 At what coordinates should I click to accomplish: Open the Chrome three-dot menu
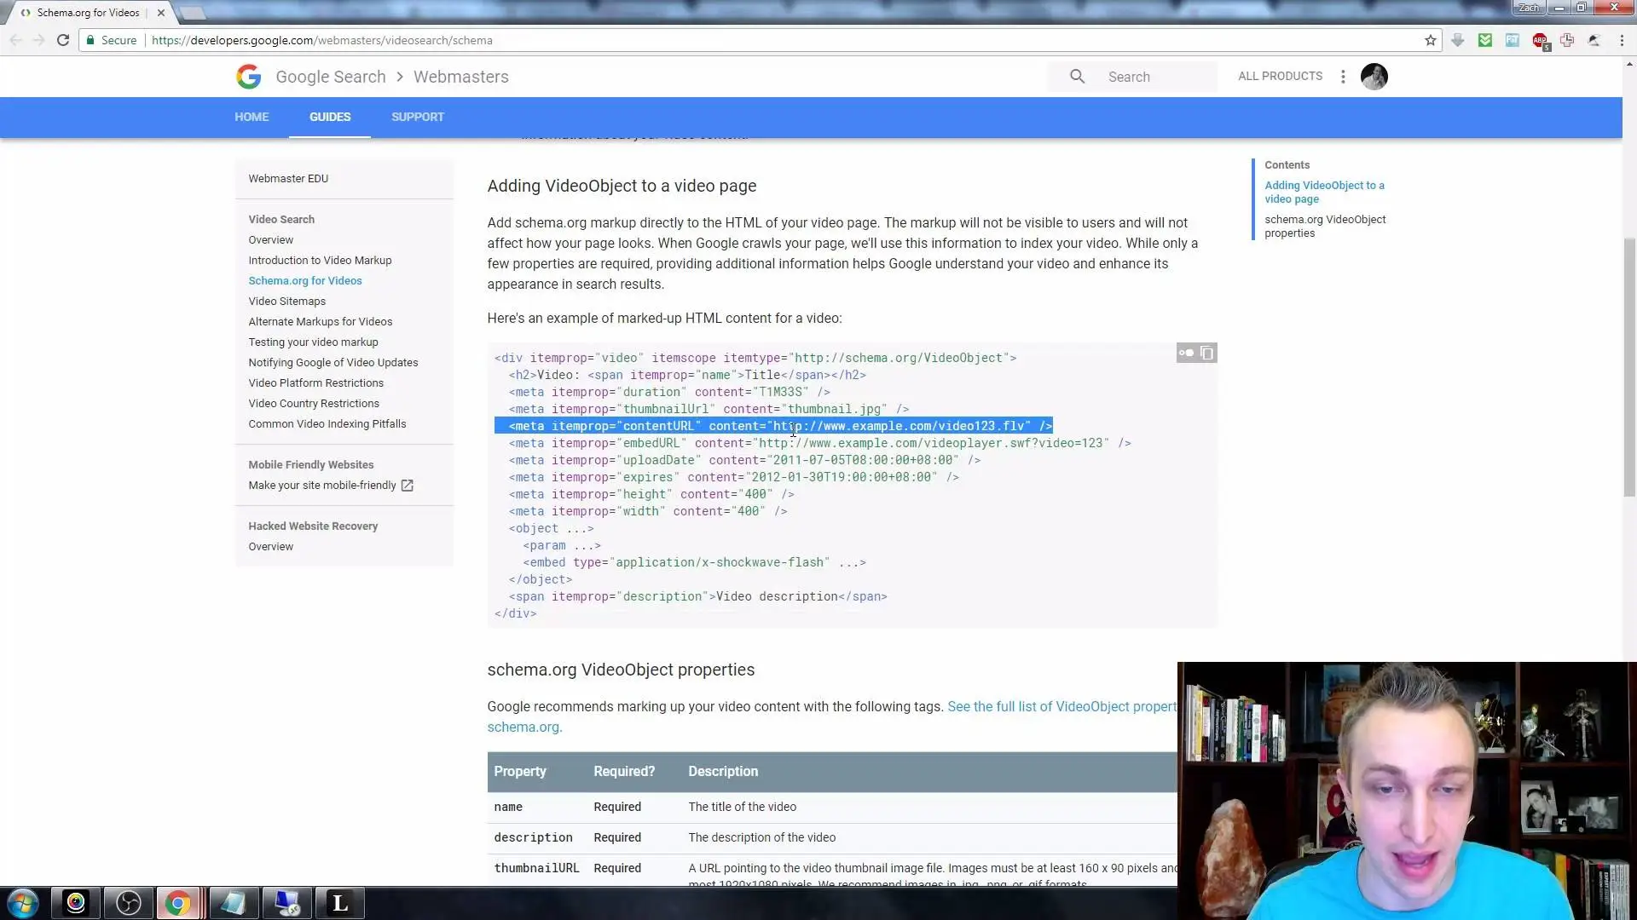click(x=1622, y=40)
